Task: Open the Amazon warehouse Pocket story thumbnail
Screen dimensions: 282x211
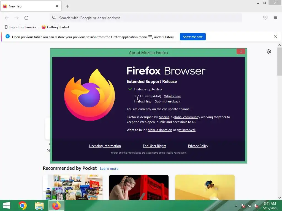Action: (139, 187)
